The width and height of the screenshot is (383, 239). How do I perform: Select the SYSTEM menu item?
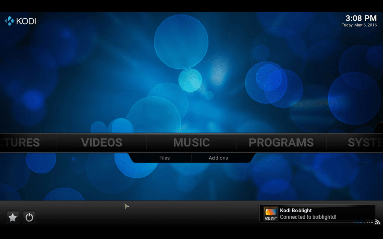tap(365, 143)
